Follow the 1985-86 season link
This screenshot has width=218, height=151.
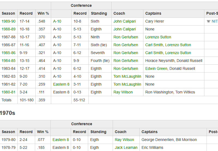[8, 53]
